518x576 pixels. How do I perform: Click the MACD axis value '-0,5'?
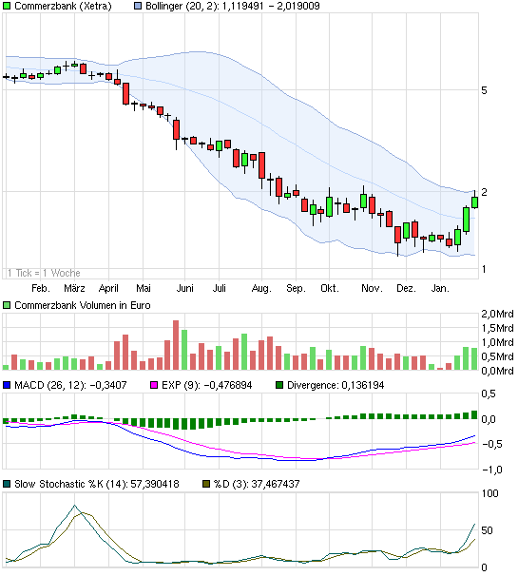pos(491,444)
